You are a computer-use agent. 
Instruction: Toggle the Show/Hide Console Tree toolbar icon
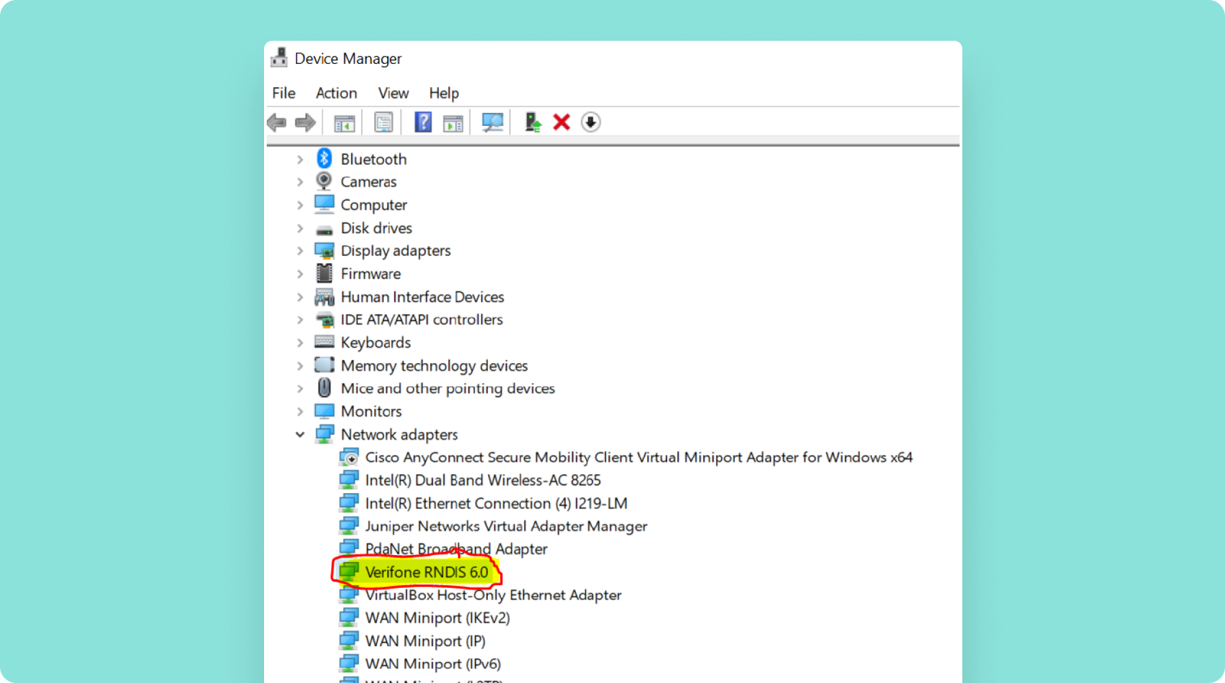point(344,123)
